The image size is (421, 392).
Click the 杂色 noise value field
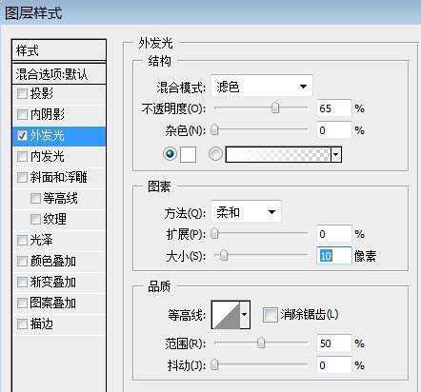coord(334,130)
